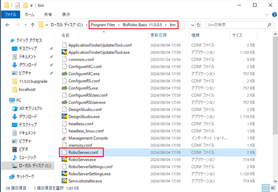Click Program Files in address path
The height and width of the screenshot is (192, 278).
[103, 25]
